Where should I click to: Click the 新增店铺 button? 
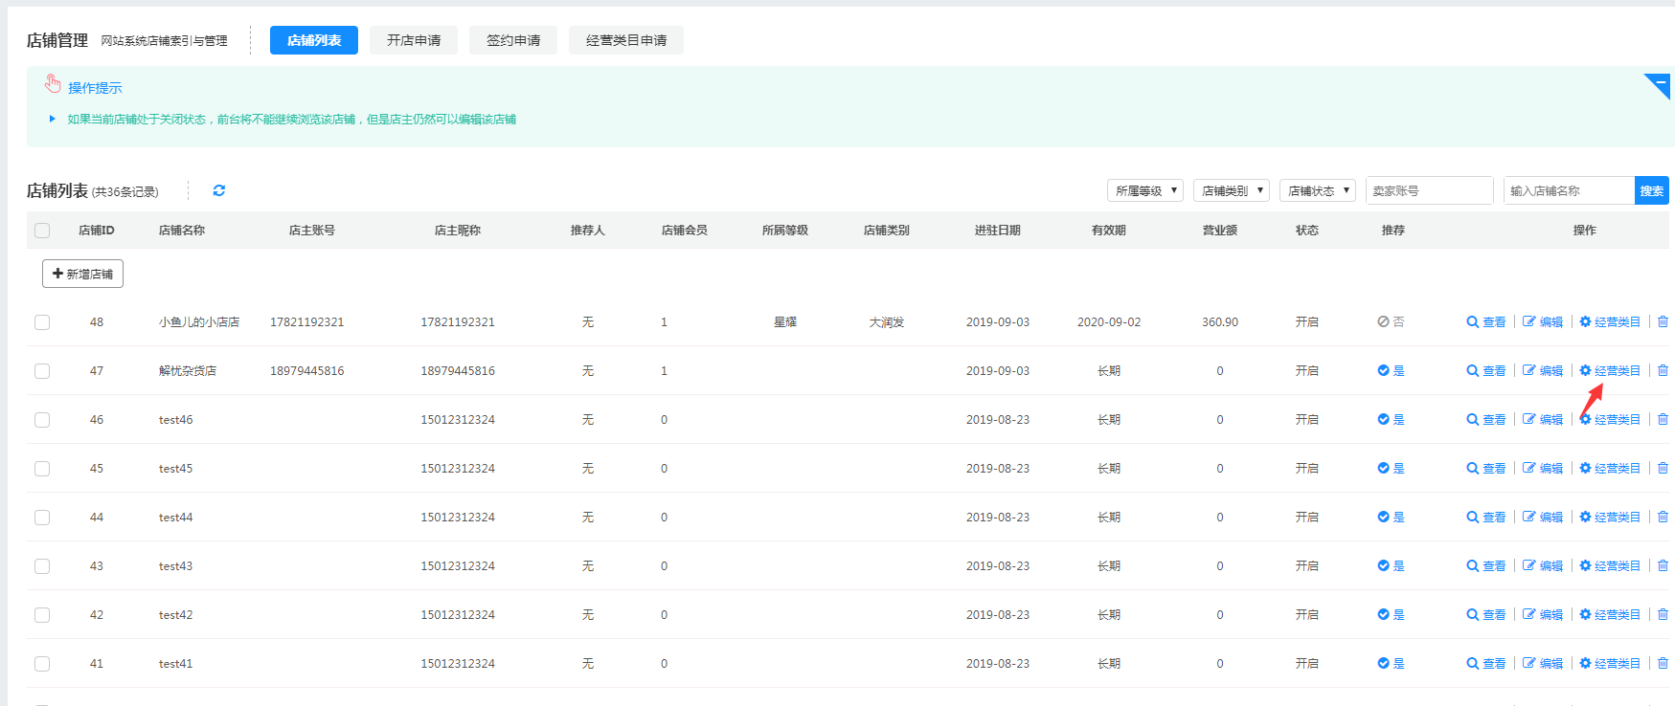tap(82, 274)
